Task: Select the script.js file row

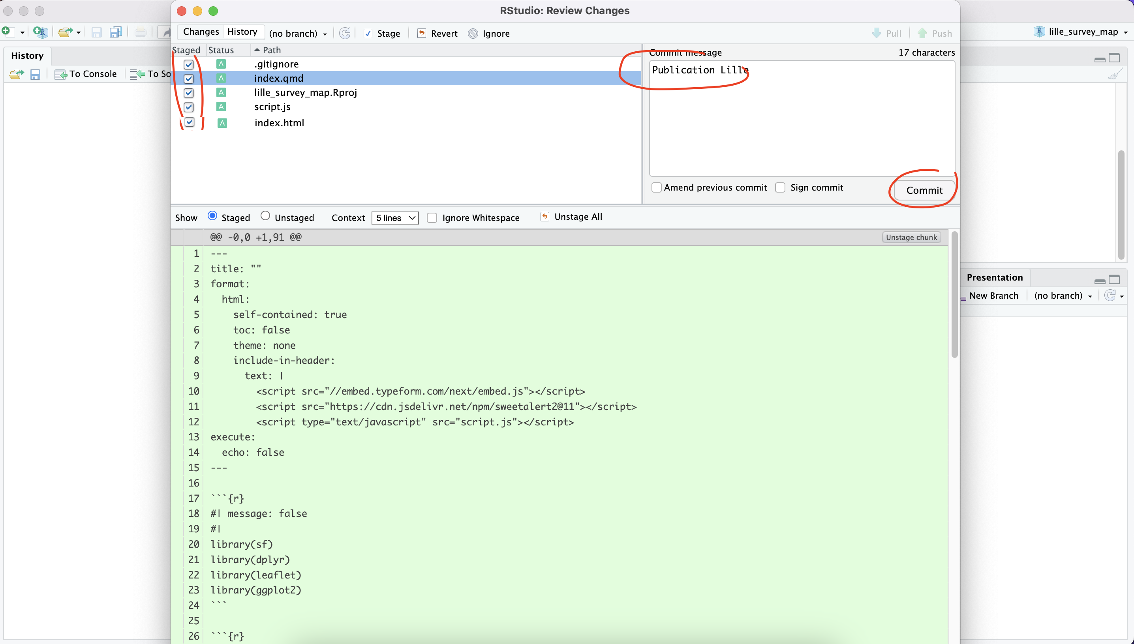Action: [x=406, y=107]
